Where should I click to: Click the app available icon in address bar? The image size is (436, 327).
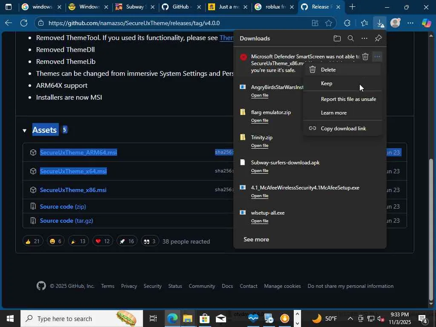coord(315,23)
